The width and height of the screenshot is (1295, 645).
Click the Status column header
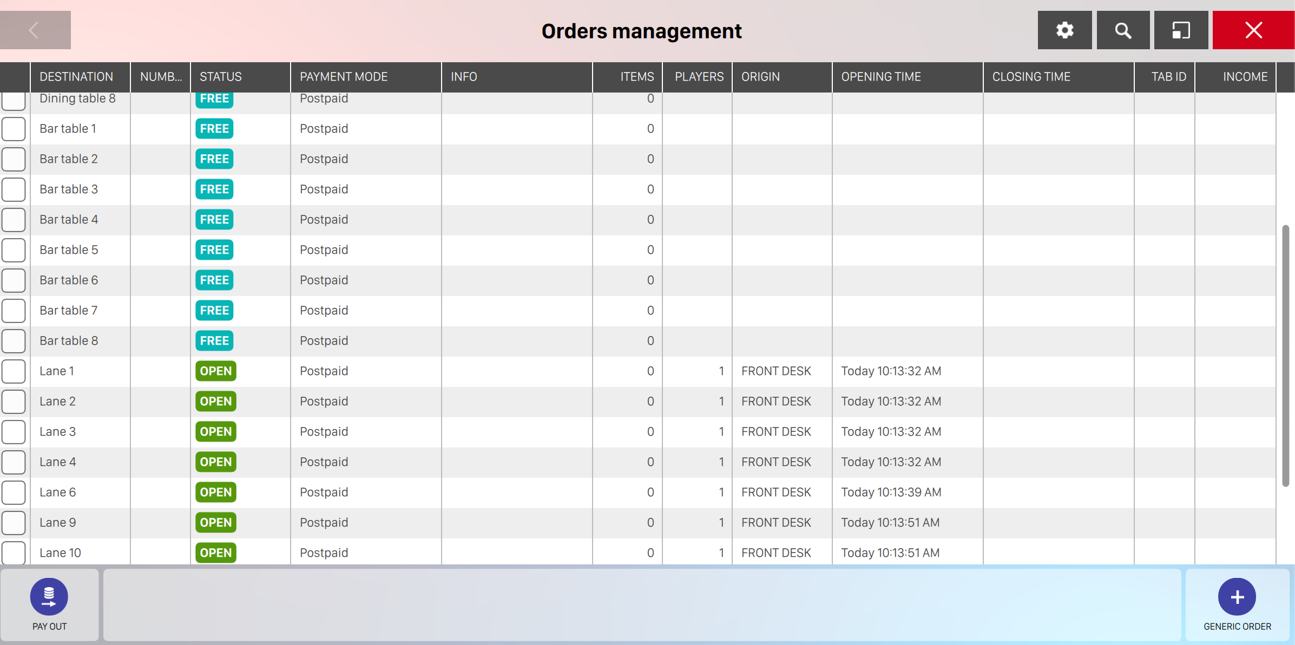pyautogui.click(x=221, y=77)
